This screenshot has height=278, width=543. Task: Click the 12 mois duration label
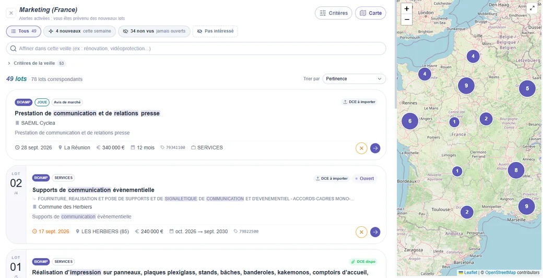pyautogui.click(x=143, y=148)
